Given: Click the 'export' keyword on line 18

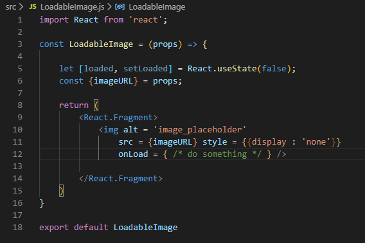Looking at the screenshot, I should (x=54, y=228).
